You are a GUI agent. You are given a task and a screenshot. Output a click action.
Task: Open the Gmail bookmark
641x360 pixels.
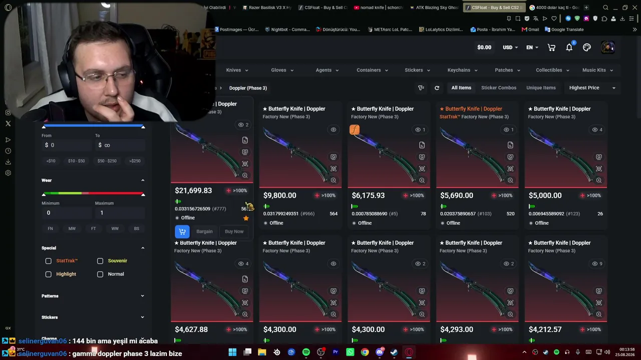(x=530, y=29)
